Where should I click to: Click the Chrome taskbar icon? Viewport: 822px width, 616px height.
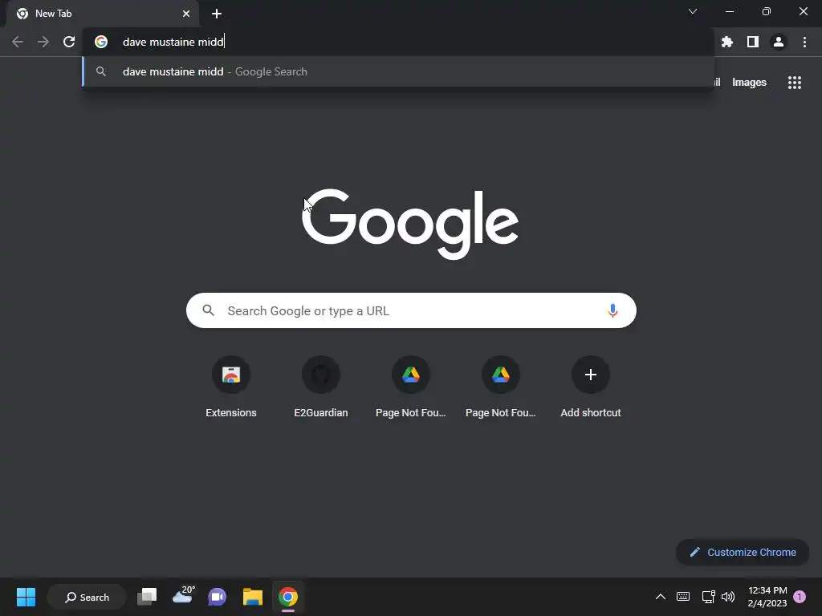(x=288, y=597)
